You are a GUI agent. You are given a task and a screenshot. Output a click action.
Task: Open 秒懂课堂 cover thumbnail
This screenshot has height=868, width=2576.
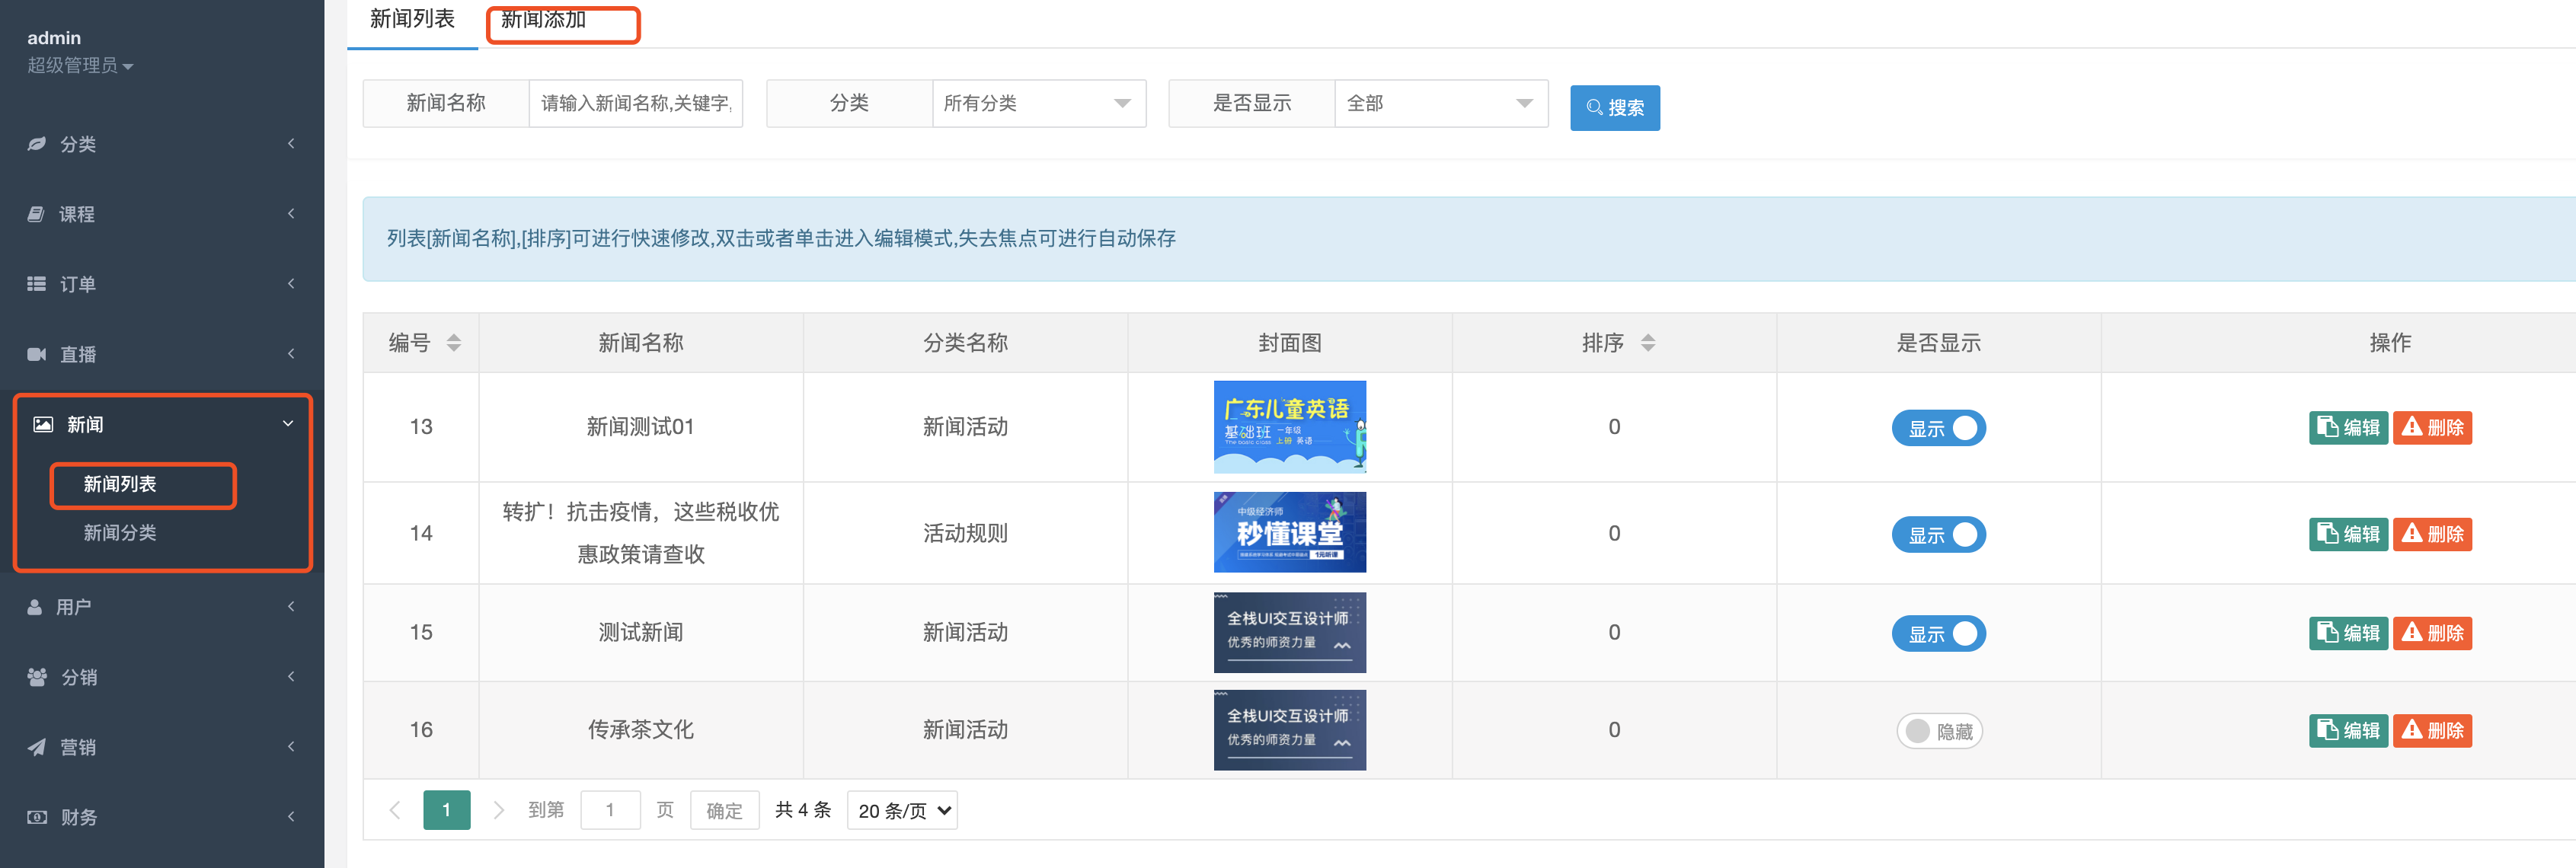click(x=1290, y=532)
